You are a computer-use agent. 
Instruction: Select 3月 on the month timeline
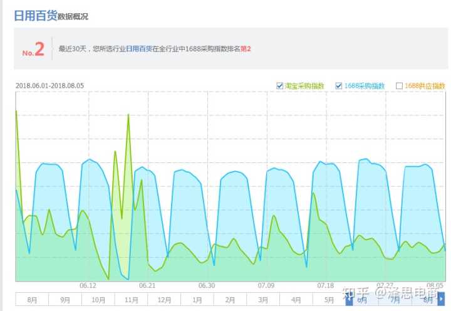coord(263,300)
